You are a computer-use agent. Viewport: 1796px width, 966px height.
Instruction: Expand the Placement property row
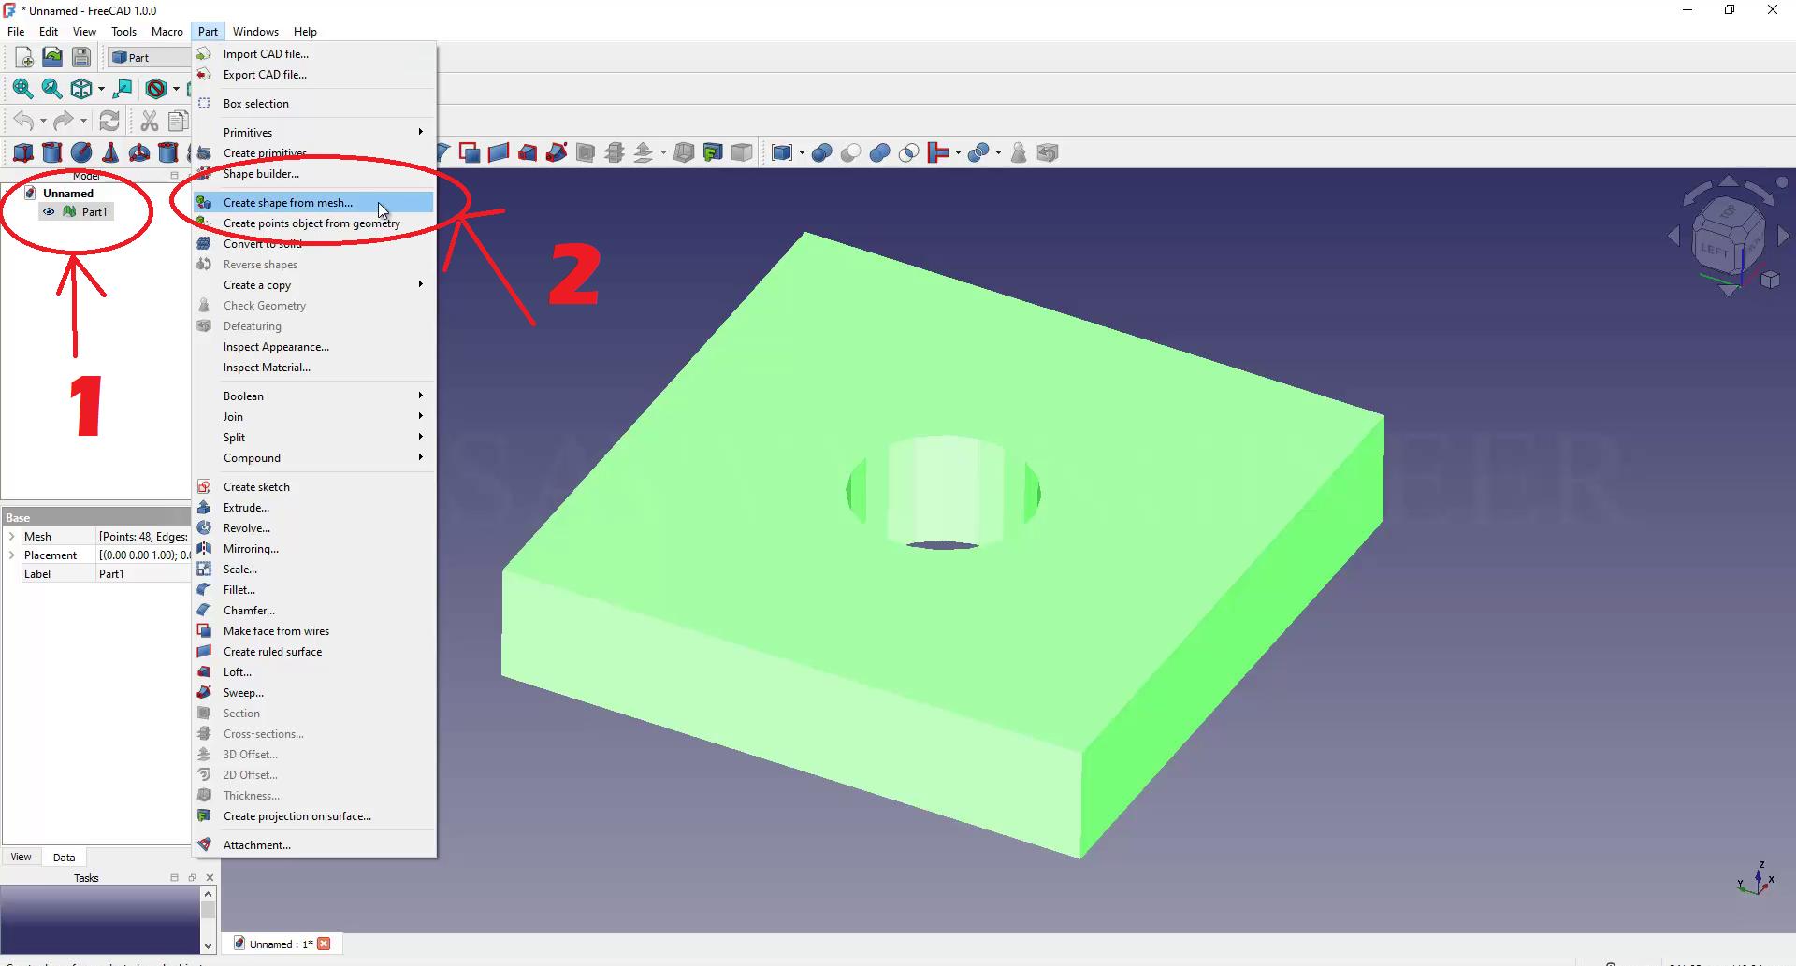pyautogui.click(x=12, y=555)
